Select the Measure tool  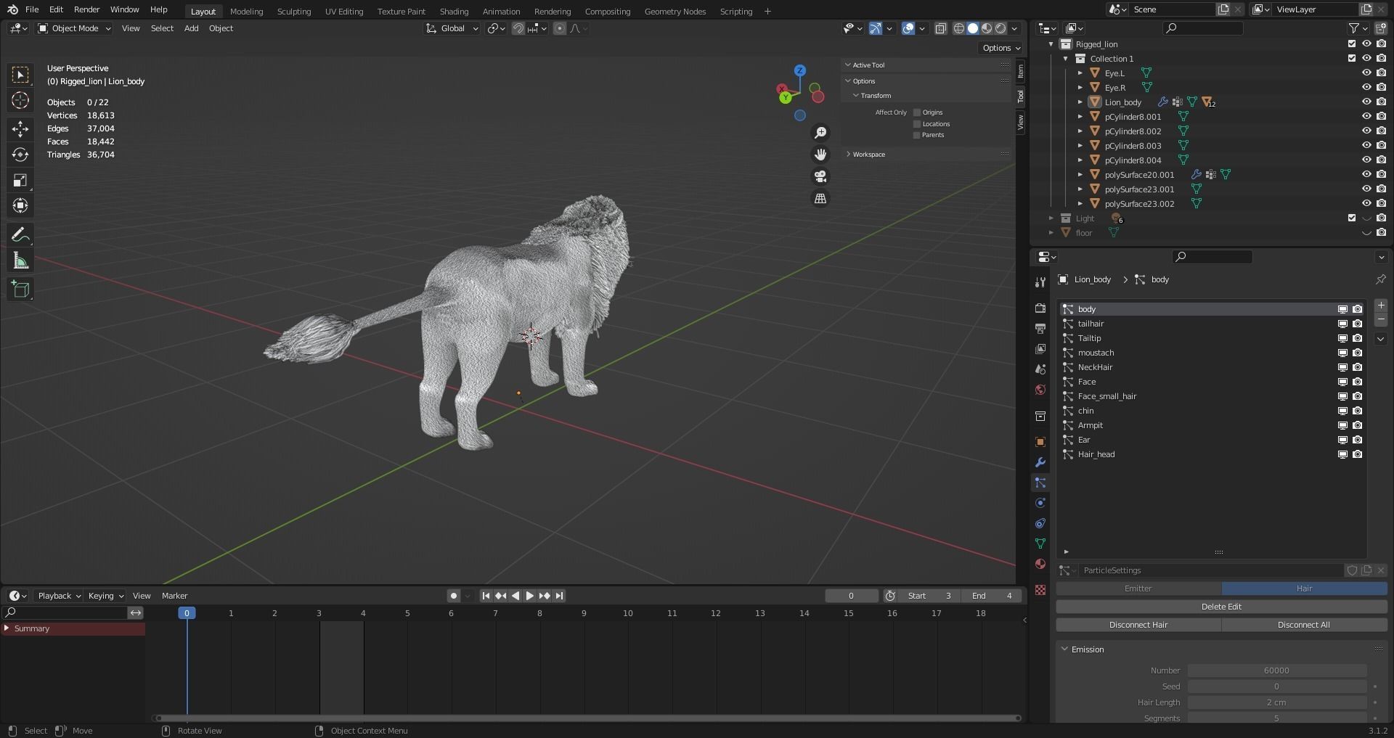pyautogui.click(x=20, y=261)
